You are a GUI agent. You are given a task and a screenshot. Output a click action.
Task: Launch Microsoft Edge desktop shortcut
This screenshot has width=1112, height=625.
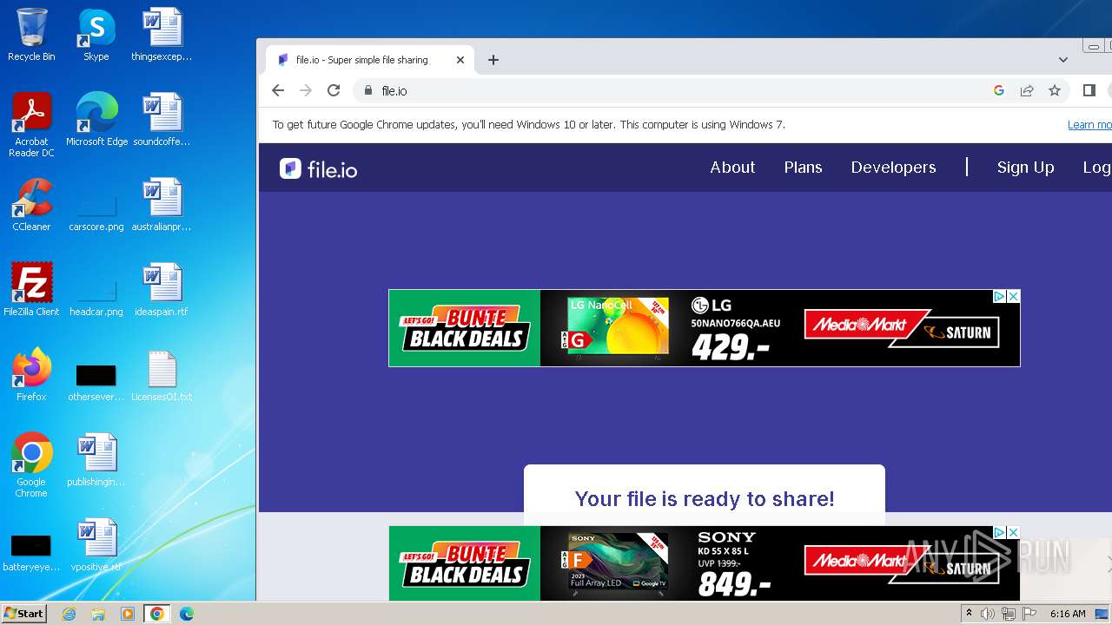click(x=96, y=120)
